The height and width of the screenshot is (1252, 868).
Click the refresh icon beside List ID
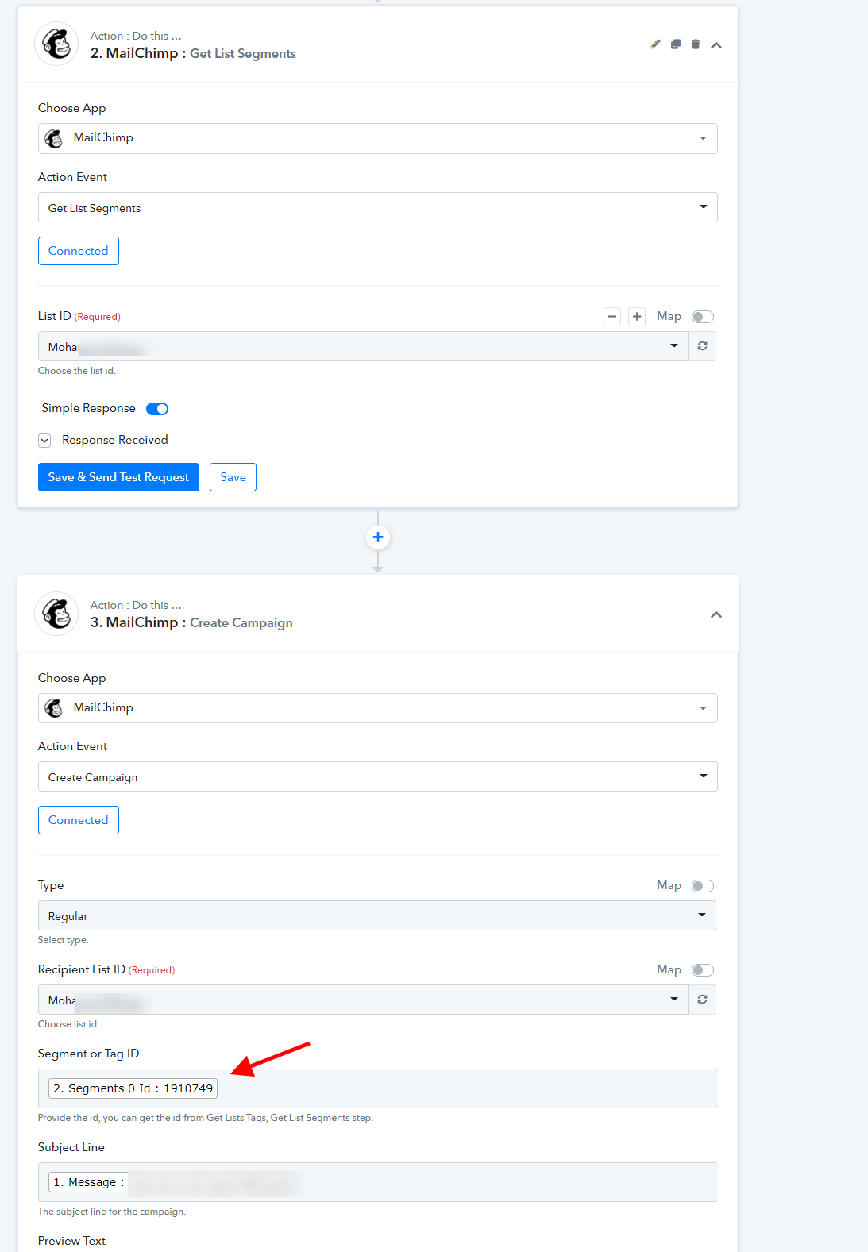tap(702, 346)
